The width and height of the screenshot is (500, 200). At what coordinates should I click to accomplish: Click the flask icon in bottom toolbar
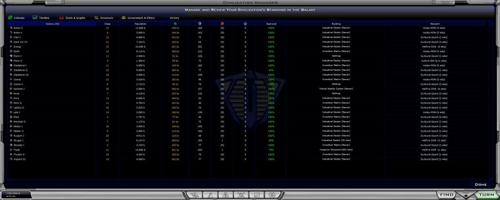click(210, 195)
